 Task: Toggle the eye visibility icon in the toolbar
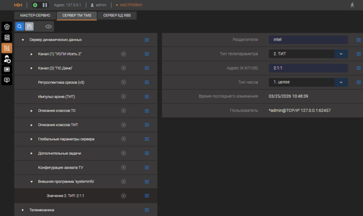pyautogui.click(x=49, y=26)
